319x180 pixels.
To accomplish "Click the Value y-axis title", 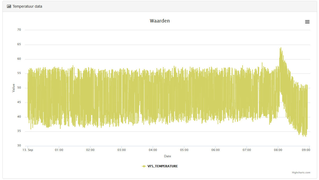I will (x=14, y=88).
